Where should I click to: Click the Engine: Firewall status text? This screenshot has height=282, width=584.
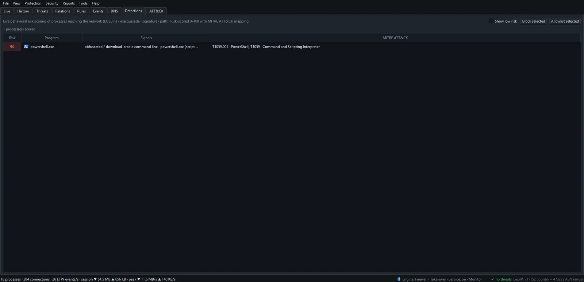(442, 279)
